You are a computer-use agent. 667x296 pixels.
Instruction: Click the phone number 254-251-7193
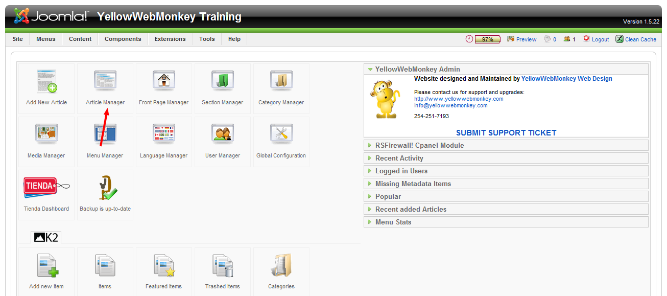pyautogui.click(x=432, y=116)
